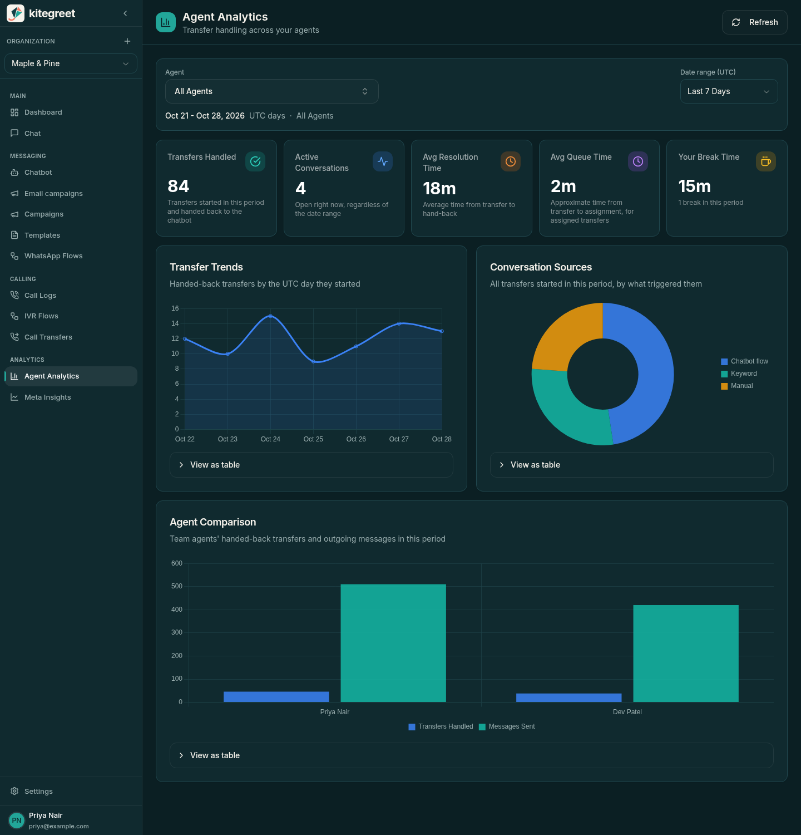Click the Priya Nair avatar
The width and height of the screenshot is (801, 835).
pos(17,821)
